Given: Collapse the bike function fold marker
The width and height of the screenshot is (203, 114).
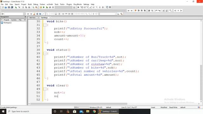Looking at the screenshot, I should (x=45, y=25).
